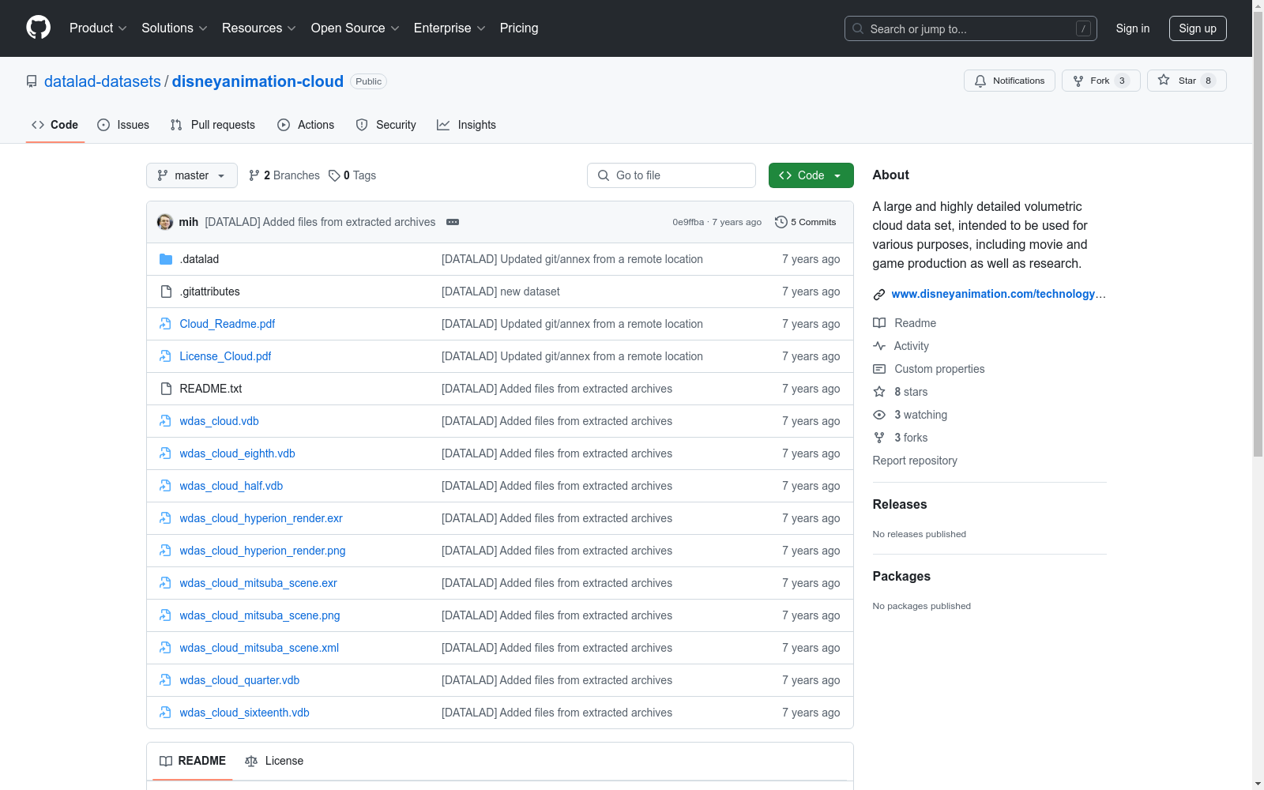The width and height of the screenshot is (1264, 790).
Task: Open the Readme book icon in About
Action: click(879, 323)
